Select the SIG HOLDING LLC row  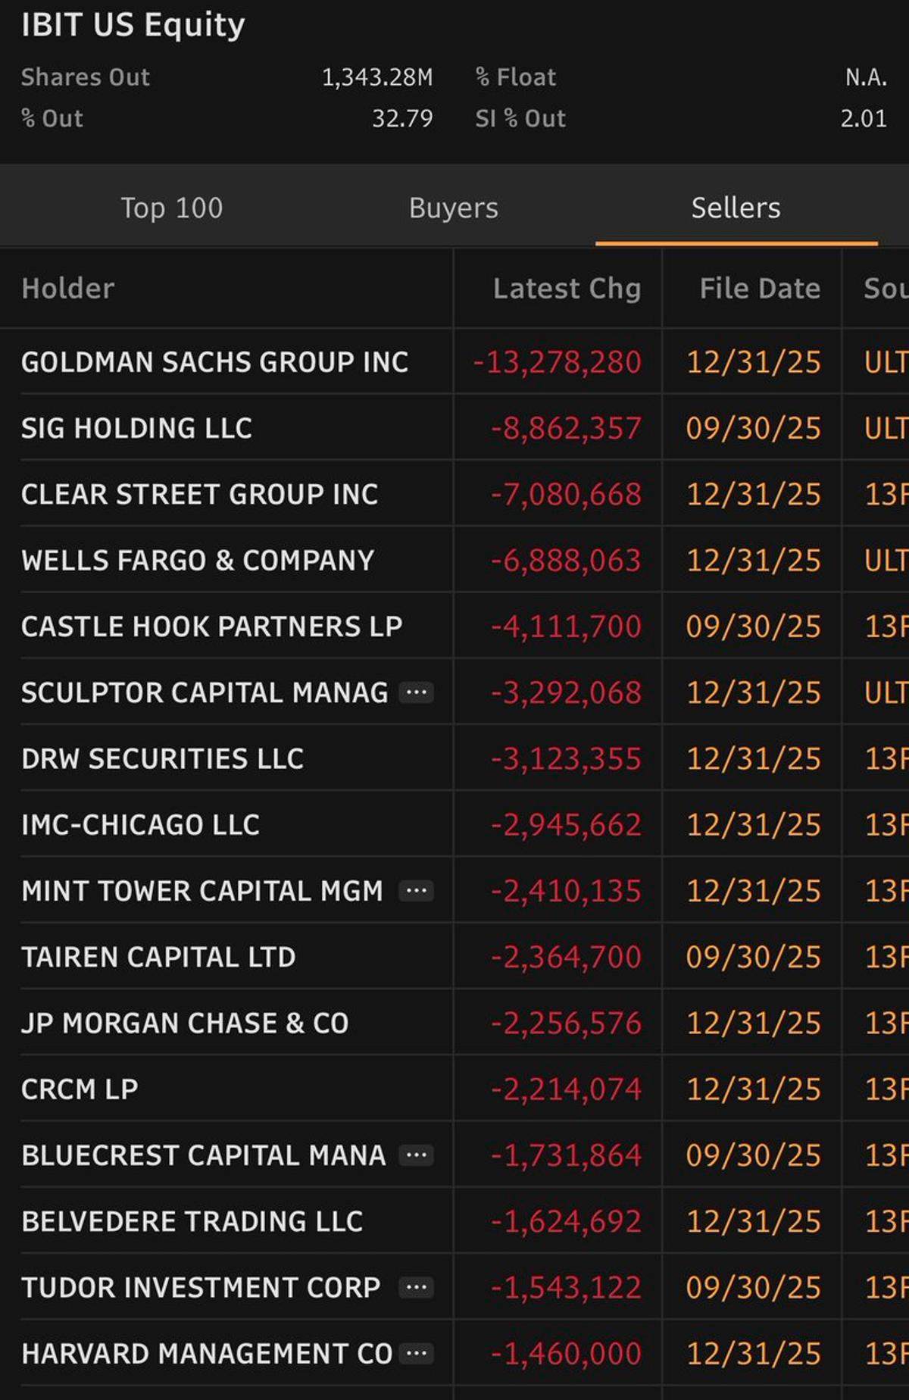[x=137, y=427]
